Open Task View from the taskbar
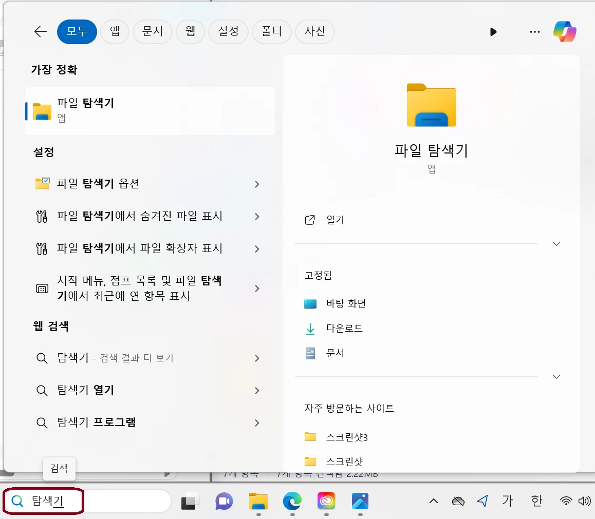The image size is (595, 519). (190, 502)
